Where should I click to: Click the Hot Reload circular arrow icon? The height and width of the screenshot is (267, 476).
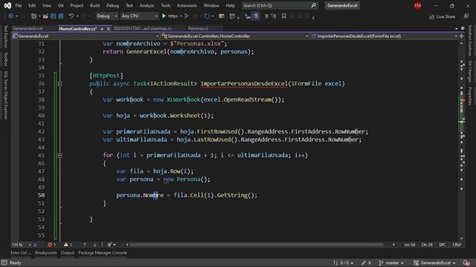tap(207, 16)
